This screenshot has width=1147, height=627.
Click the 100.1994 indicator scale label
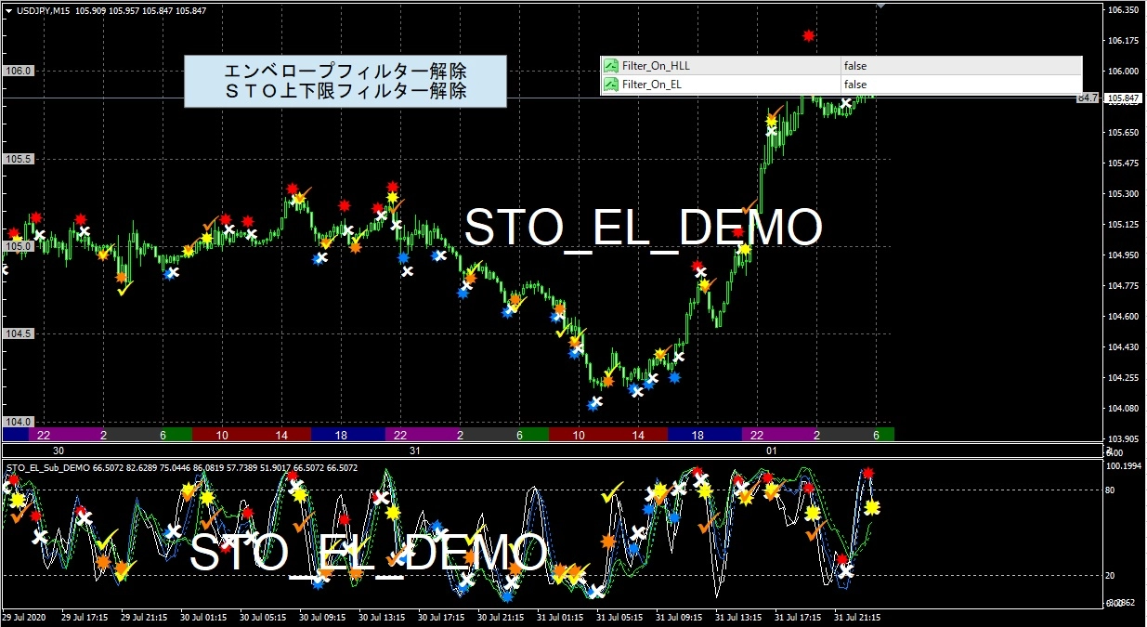pos(1126,465)
